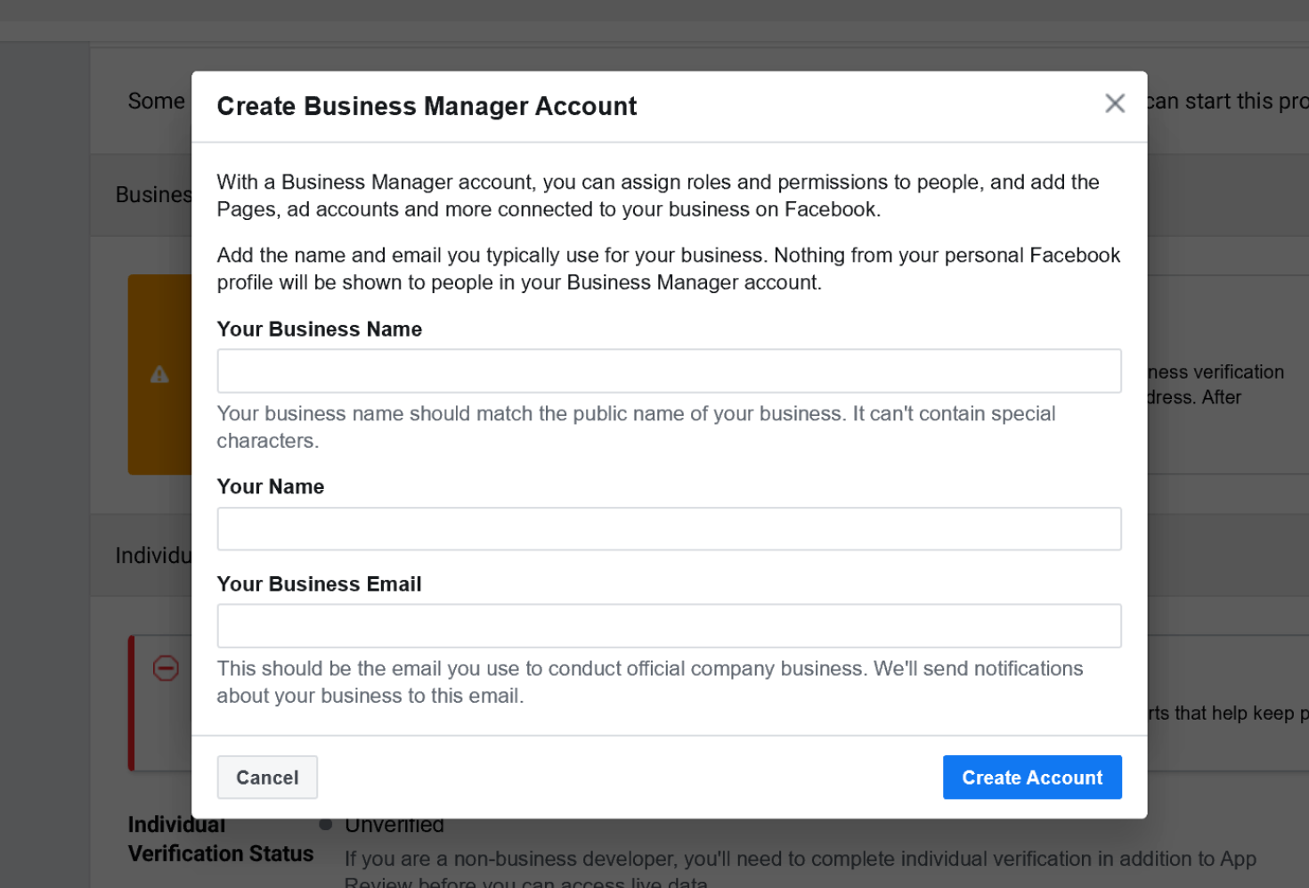Screen dimensions: 1309x888
Task: Click the red no-entry icon behind the dialog
Action: pos(166,668)
